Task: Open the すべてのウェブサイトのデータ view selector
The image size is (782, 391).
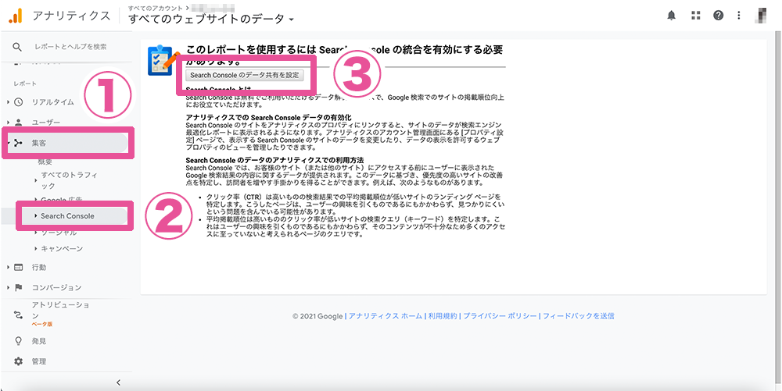Action: click(211, 20)
